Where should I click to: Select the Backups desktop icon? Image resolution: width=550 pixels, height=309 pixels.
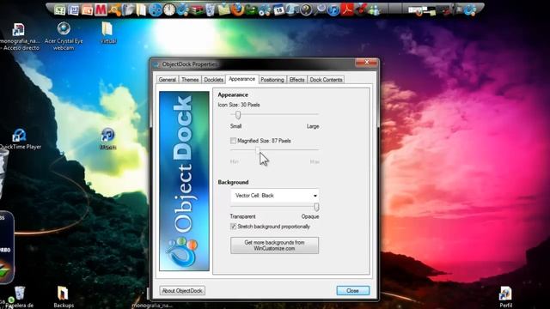(x=64, y=297)
